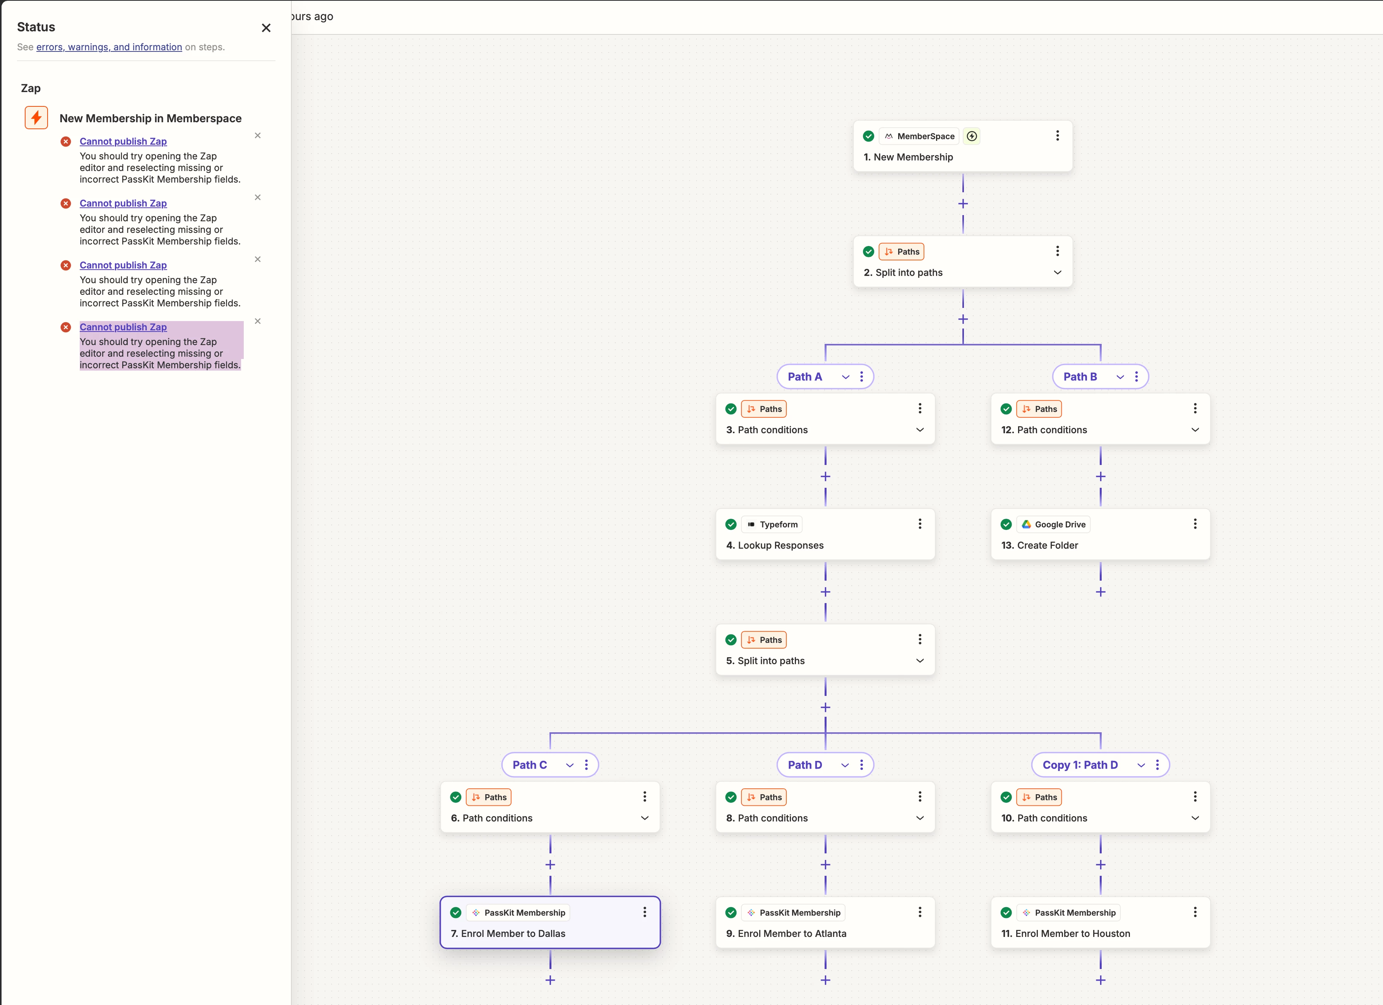This screenshot has height=1005, width=1383.
Task: Open the Path A dropdown chevron
Action: [x=845, y=377]
